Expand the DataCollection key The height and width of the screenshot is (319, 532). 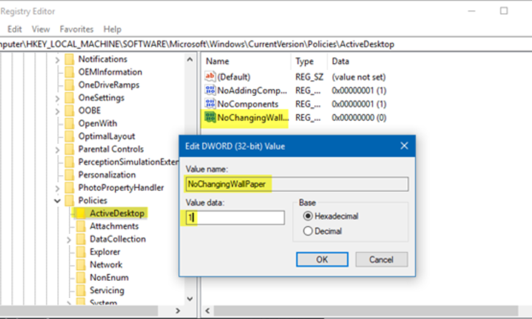69,239
